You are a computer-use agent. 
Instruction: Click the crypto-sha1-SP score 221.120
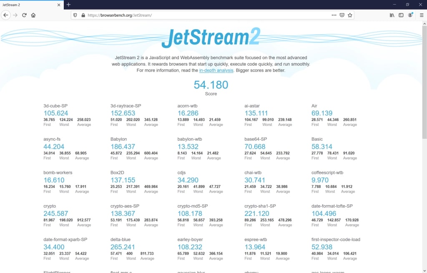coord(257,214)
